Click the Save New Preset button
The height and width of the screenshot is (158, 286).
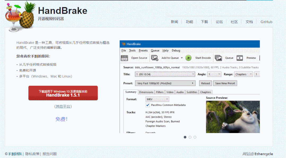[x=225, y=83]
